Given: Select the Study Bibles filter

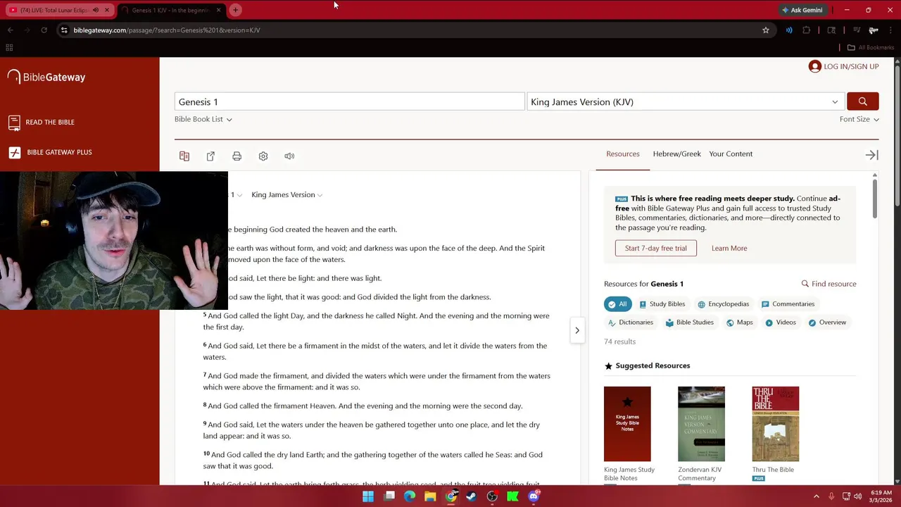Looking at the screenshot, I should pyautogui.click(x=662, y=304).
